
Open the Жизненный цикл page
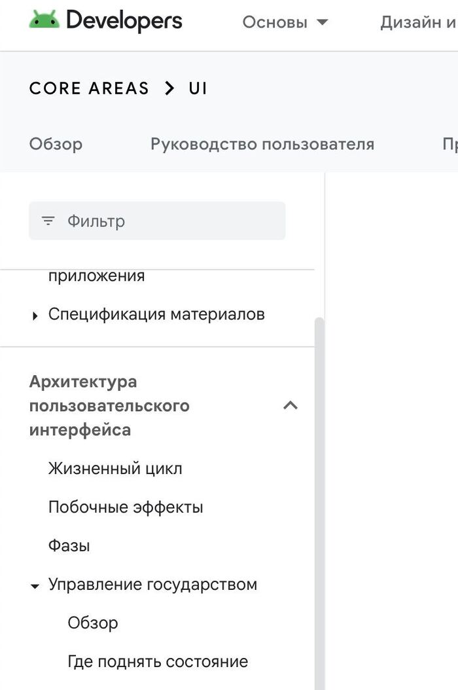pos(114,468)
